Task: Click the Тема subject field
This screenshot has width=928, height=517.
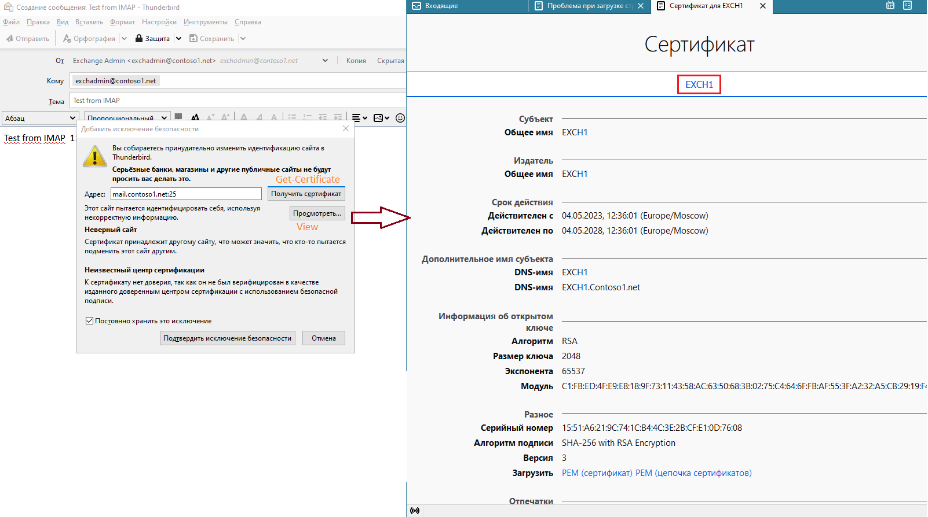Action: click(x=238, y=101)
